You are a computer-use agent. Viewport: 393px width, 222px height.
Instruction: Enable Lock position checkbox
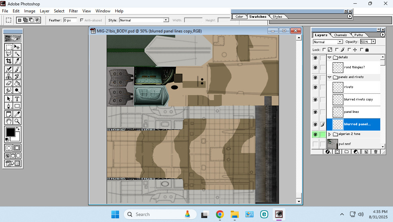(349, 50)
